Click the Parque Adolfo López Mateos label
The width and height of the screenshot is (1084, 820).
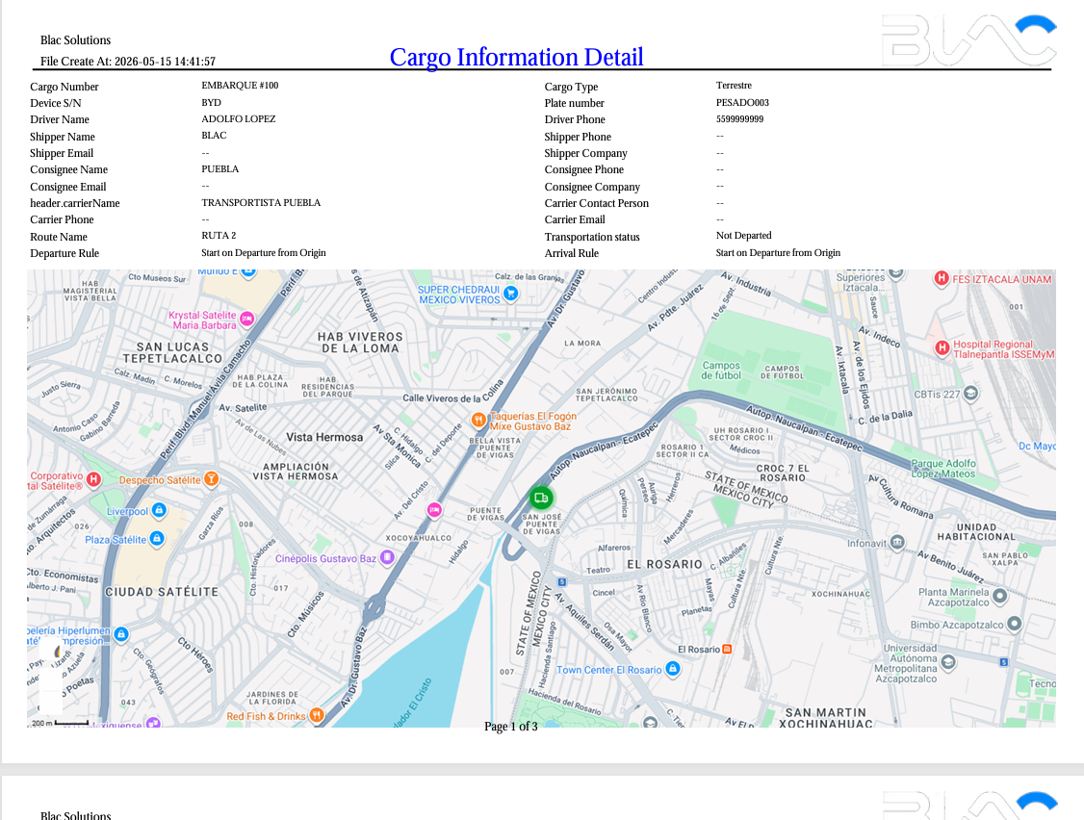click(943, 468)
